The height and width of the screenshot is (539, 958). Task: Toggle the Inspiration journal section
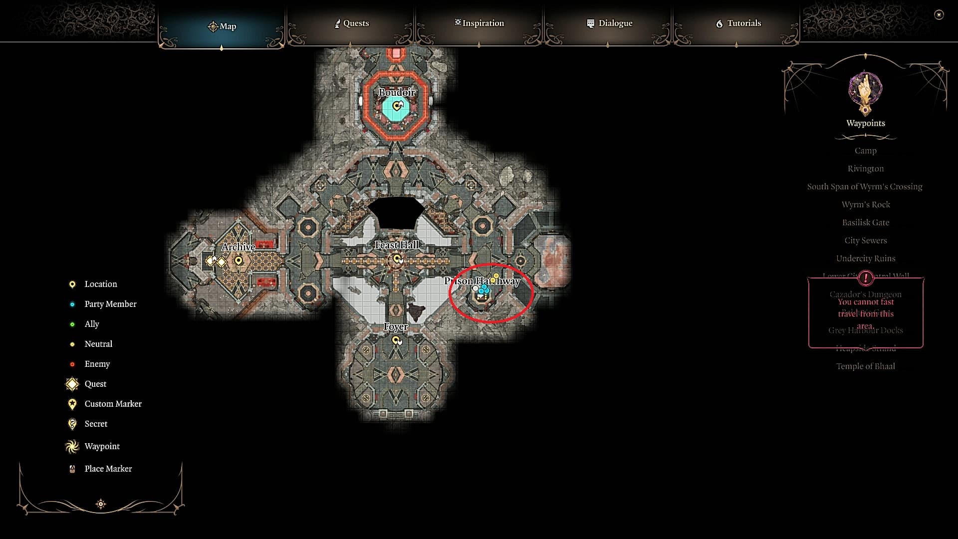[x=479, y=23]
